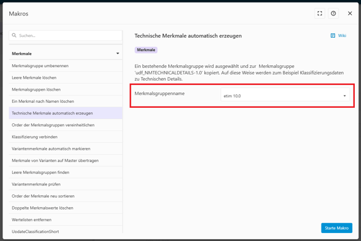This screenshot has width=361, height=241.
Task: Click the search magnifier icon
Action: (14, 35)
